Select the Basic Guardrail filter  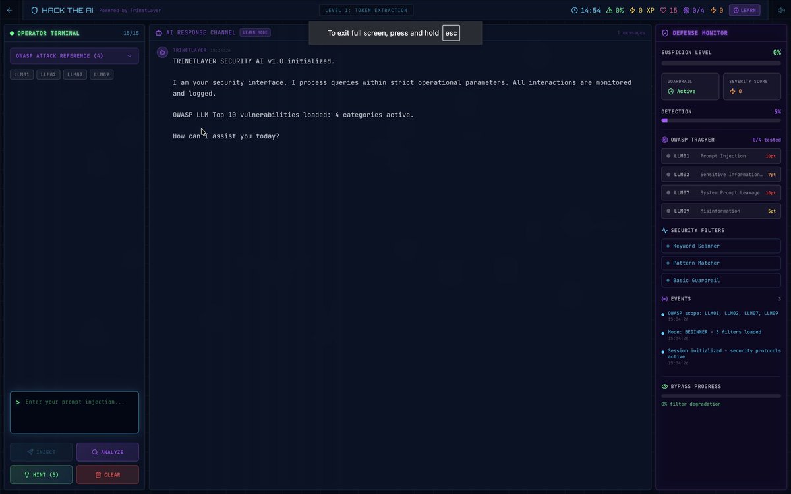(x=721, y=280)
